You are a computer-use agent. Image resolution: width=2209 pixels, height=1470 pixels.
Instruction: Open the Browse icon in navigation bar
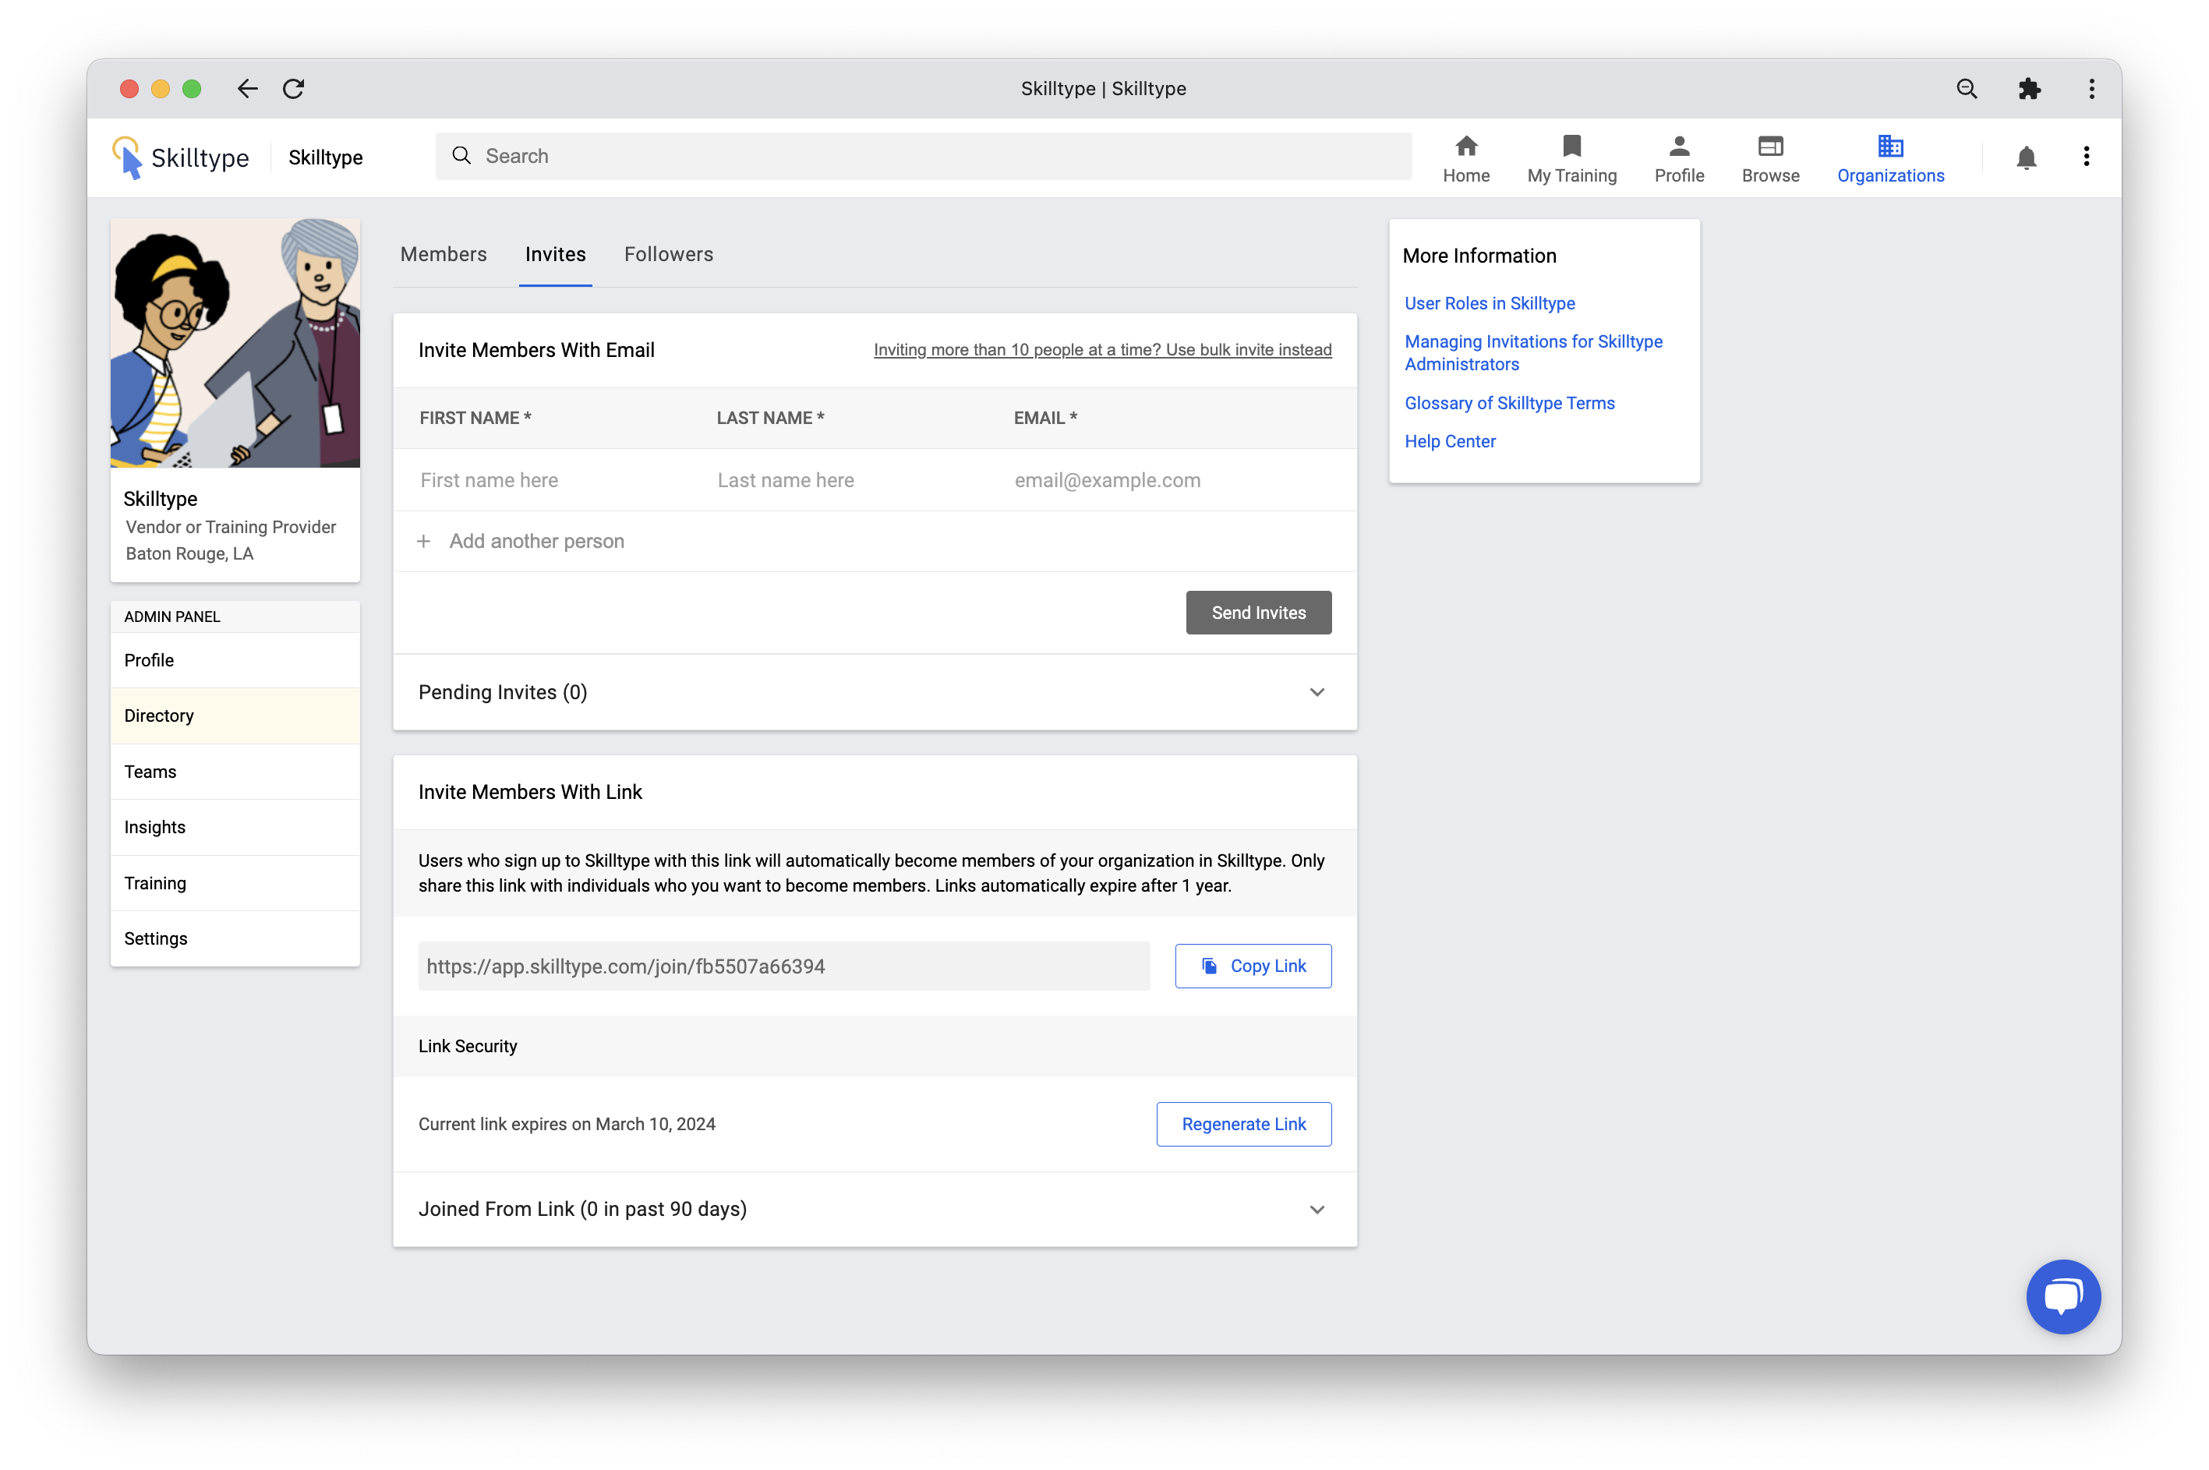point(1770,147)
